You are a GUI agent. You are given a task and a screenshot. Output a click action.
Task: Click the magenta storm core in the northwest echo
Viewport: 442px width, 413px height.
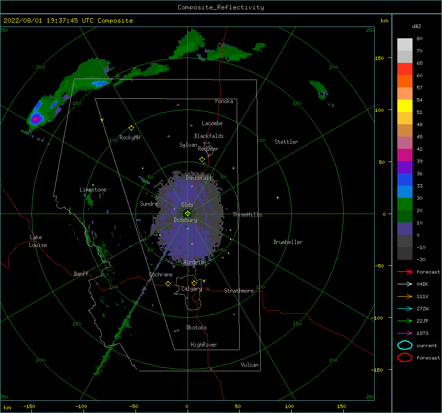(x=35, y=119)
